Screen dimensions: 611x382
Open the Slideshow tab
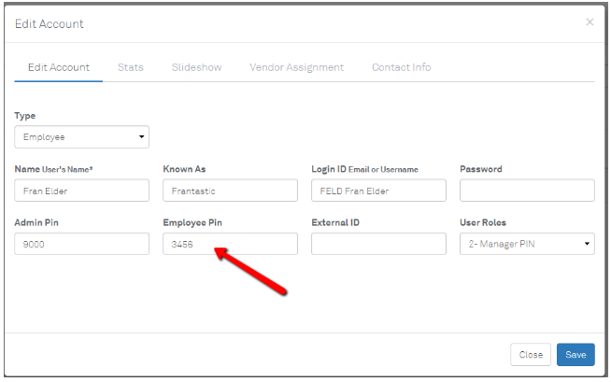point(196,67)
